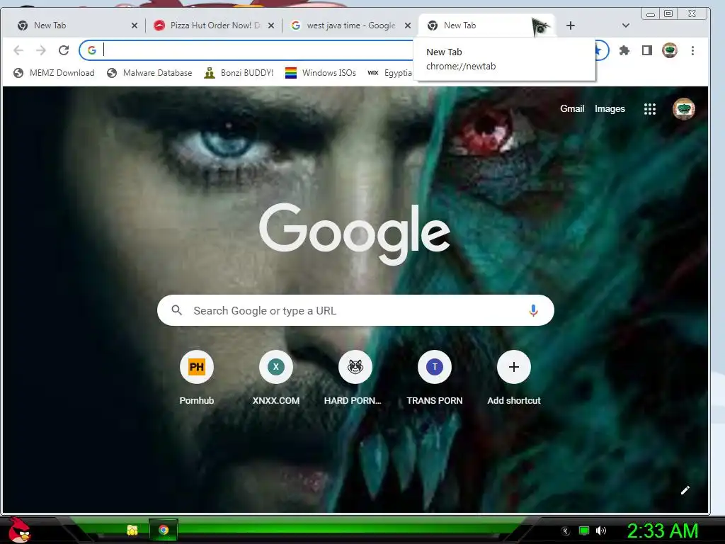This screenshot has height=544, width=725.
Task: Click the Google icon in the address bar
Action: [x=92, y=50]
